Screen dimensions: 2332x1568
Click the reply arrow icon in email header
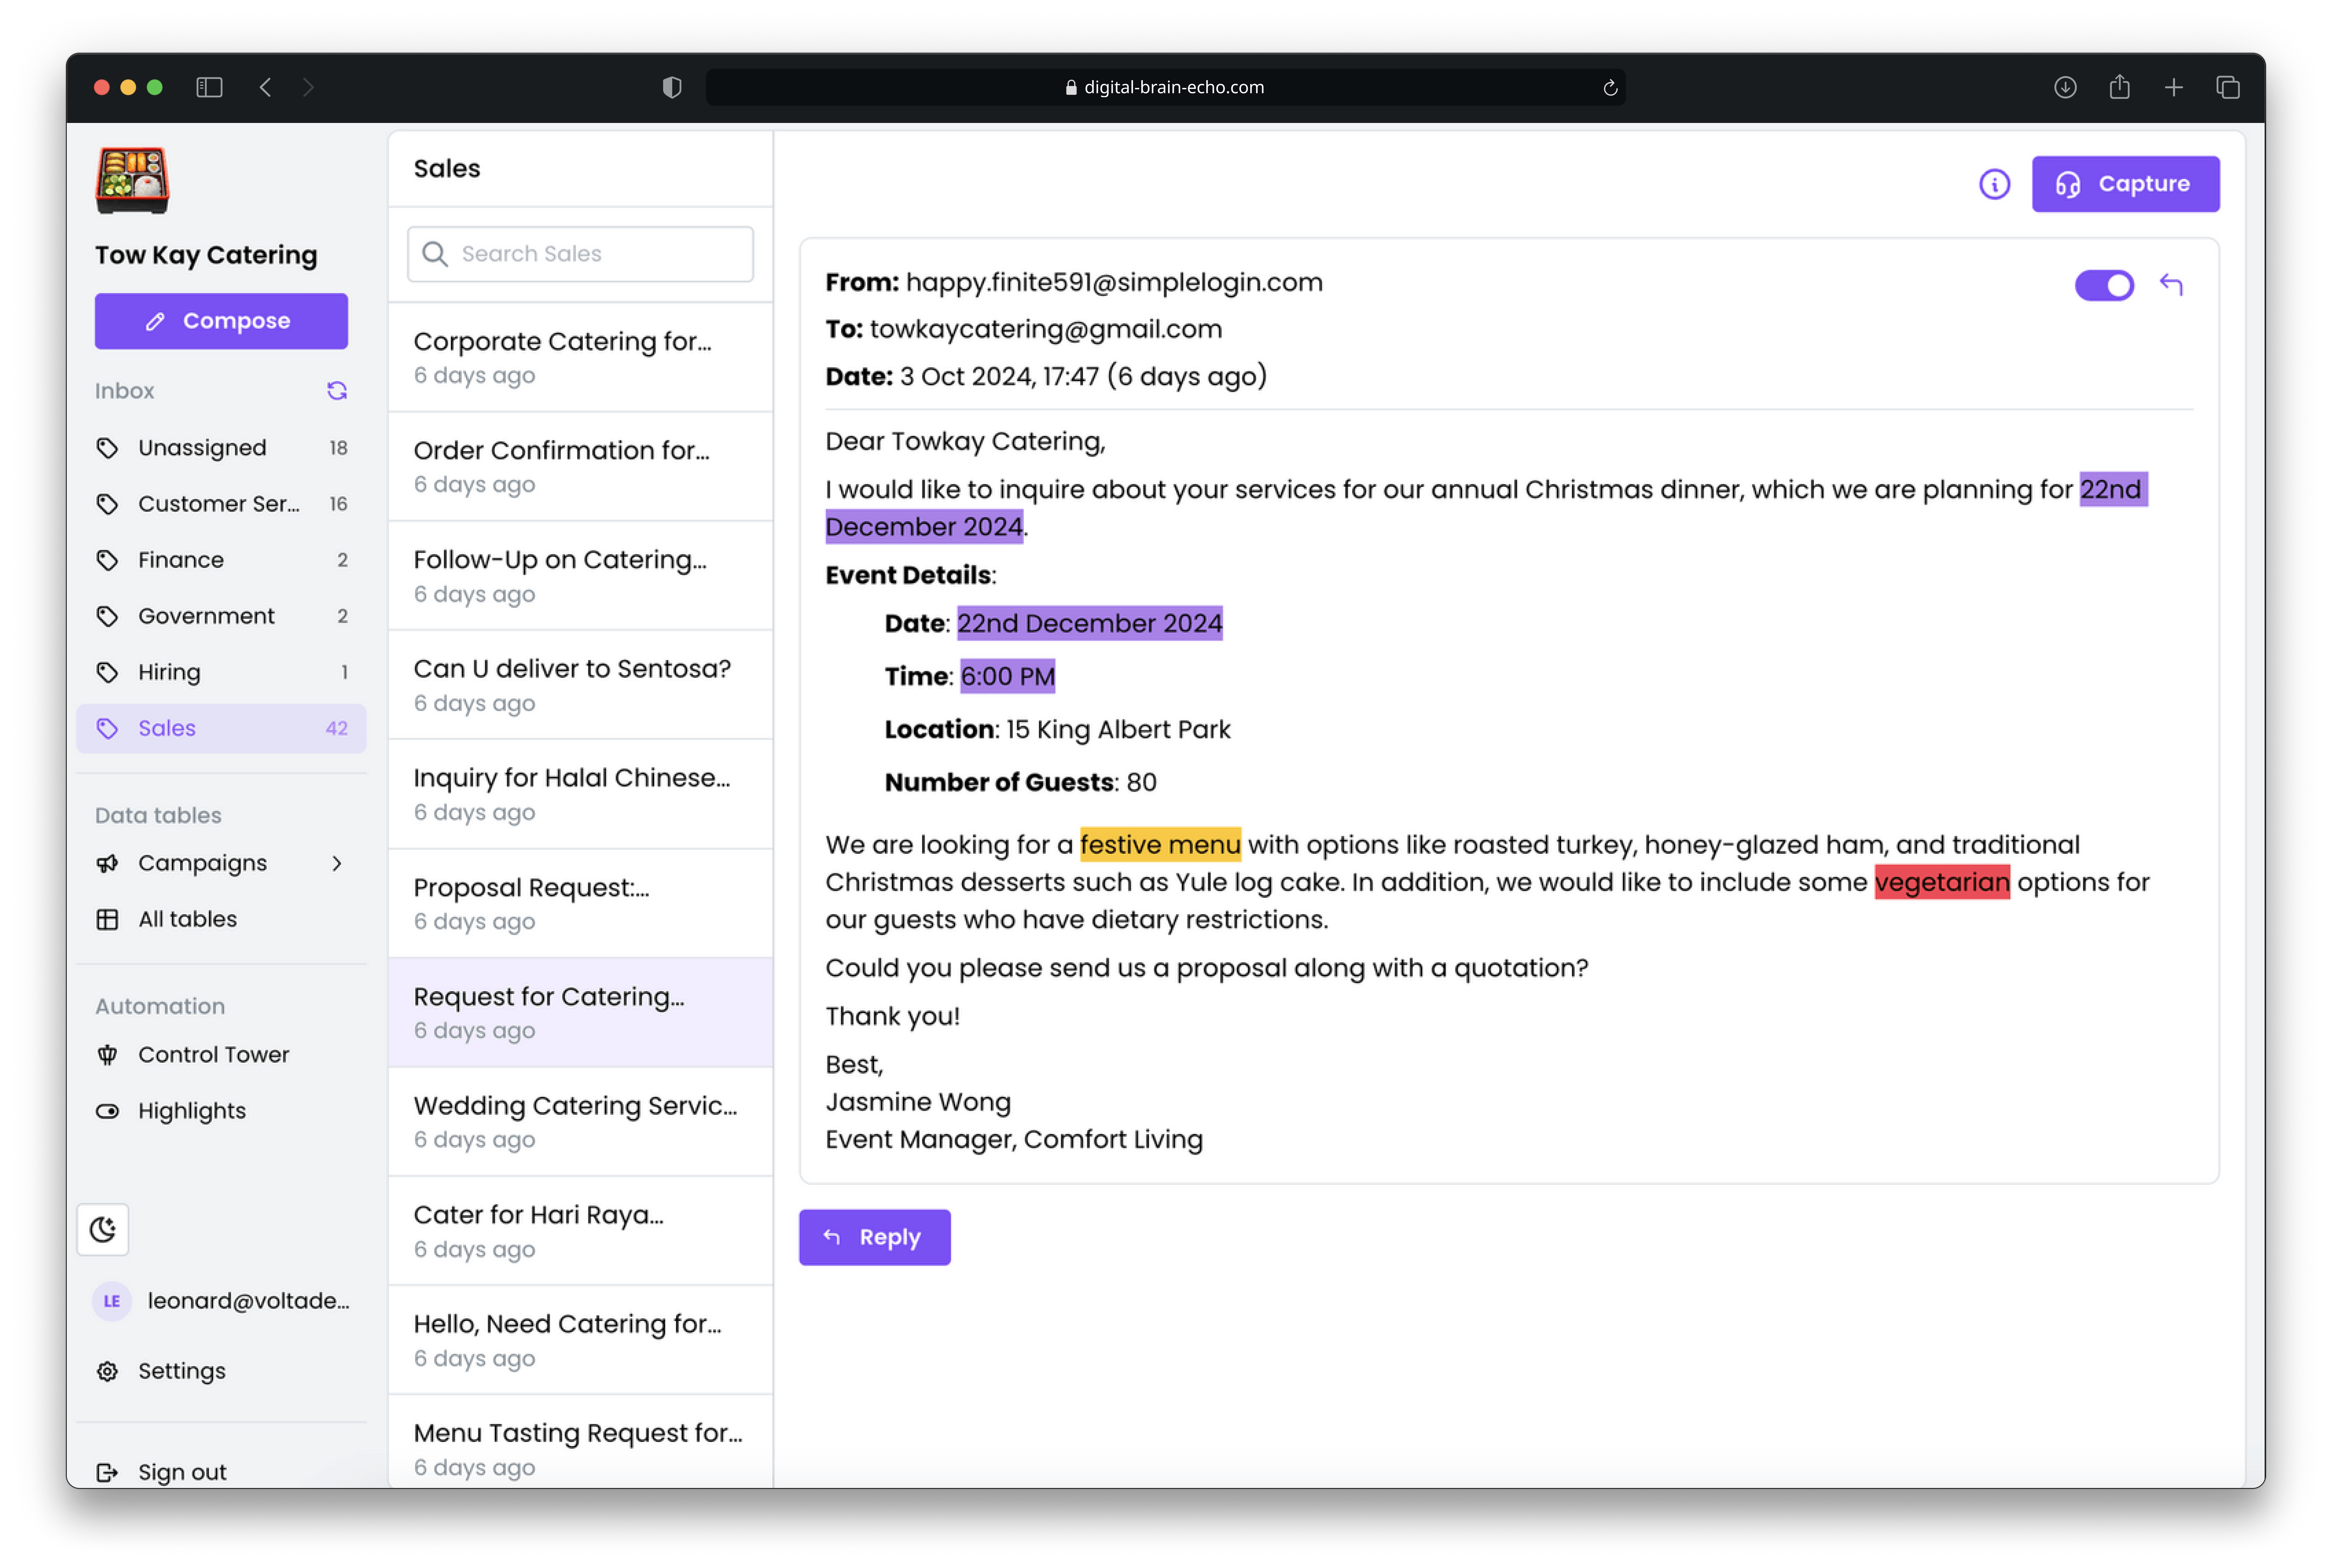click(x=2171, y=285)
